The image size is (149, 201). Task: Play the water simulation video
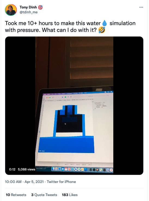pos(74,106)
